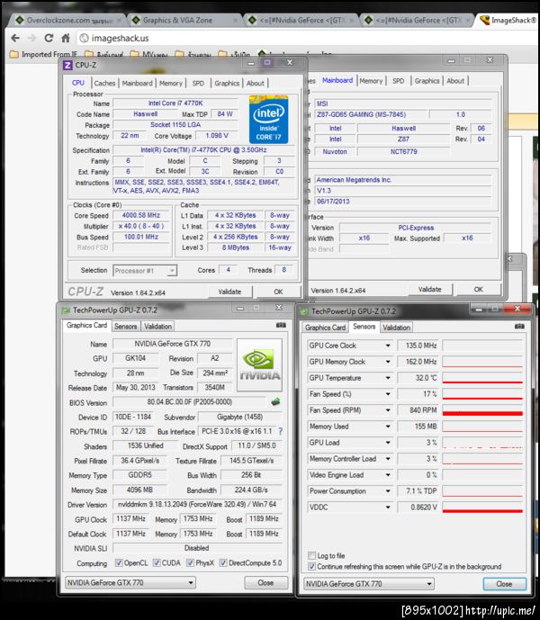This screenshot has width=540, height=620.
Task: Switch to Mainboard tab in front CPU-Z window
Action: (137, 83)
